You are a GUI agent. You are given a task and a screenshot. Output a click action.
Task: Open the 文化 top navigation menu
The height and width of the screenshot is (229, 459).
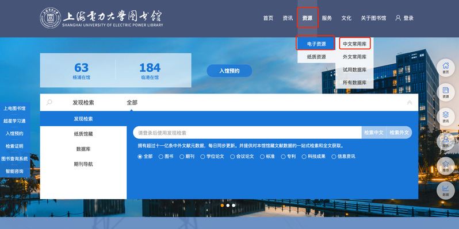(346, 18)
